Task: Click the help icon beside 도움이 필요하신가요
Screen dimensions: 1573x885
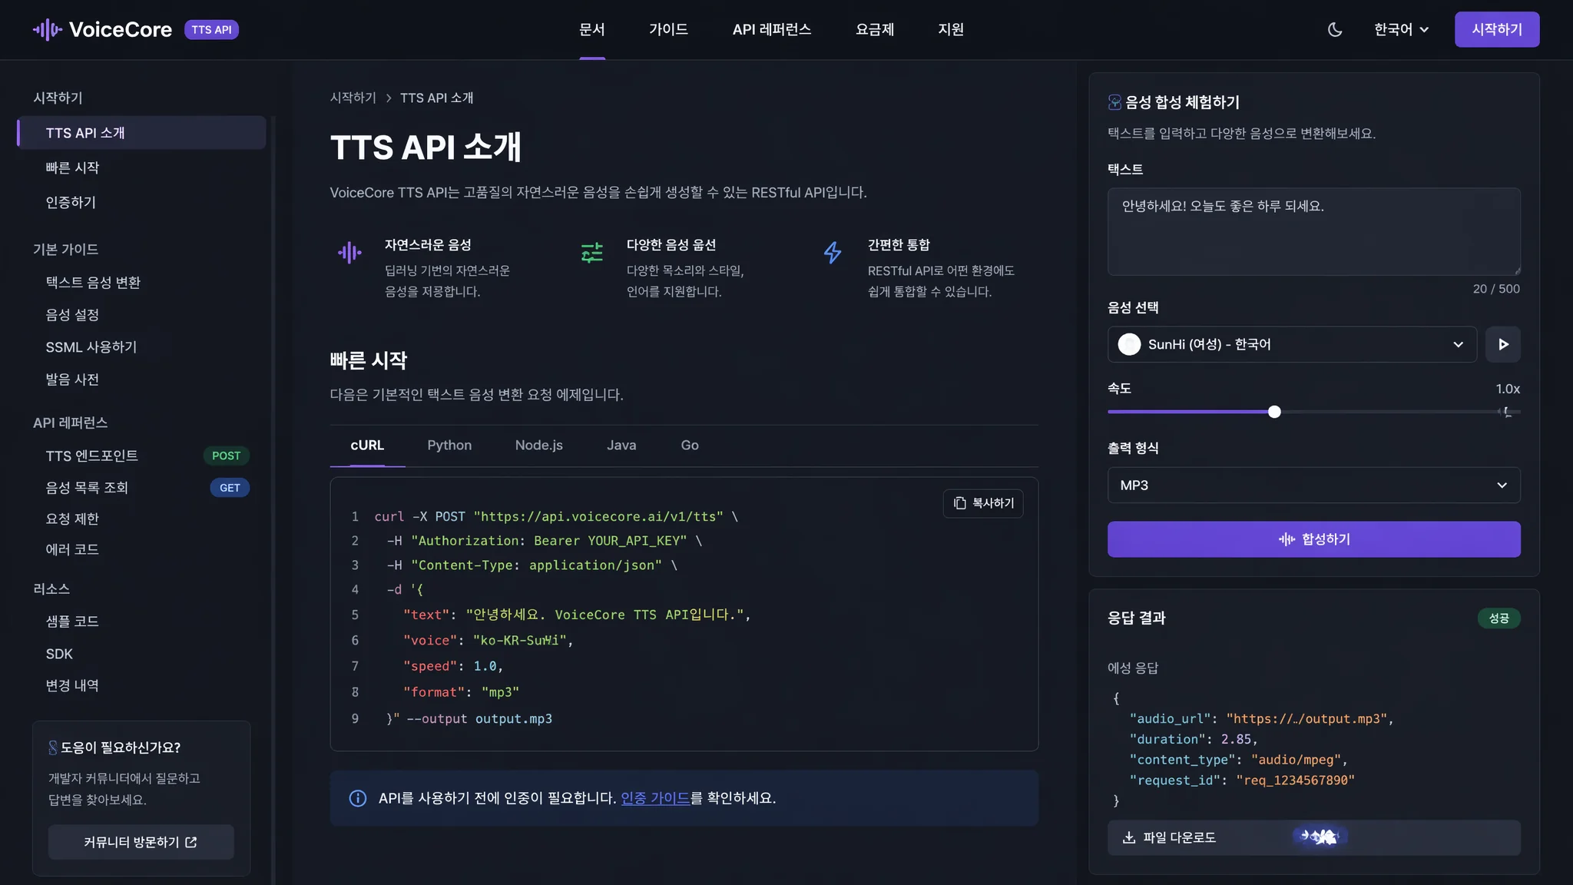Action: coord(53,747)
